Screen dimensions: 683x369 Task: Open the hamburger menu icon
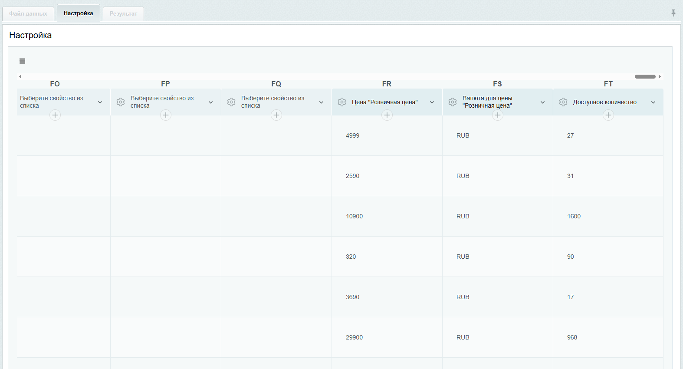[x=23, y=61]
